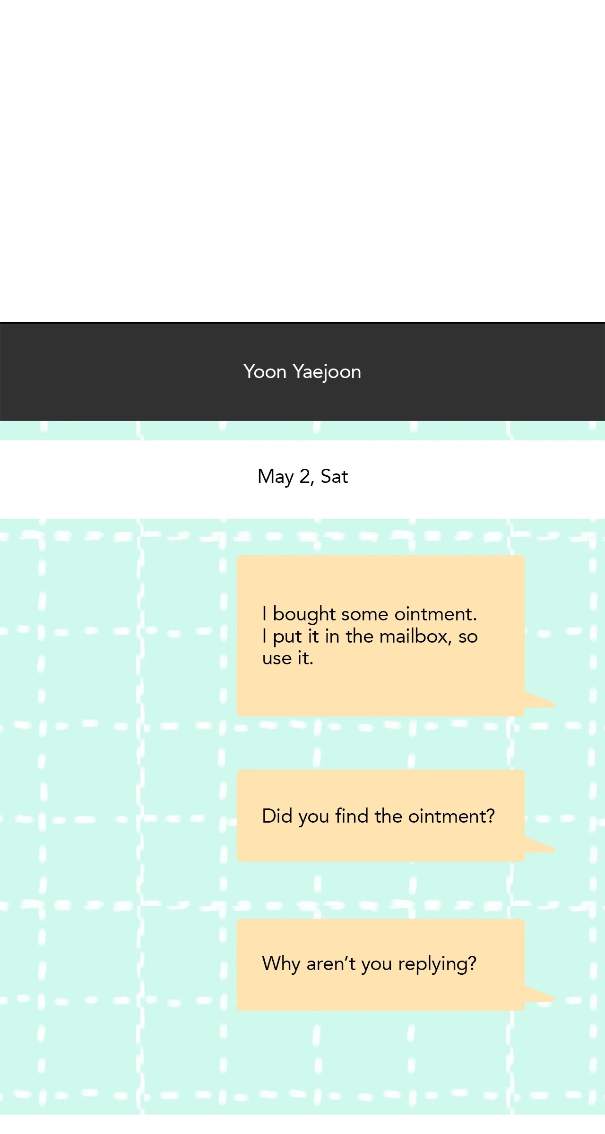The image size is (605, 1134).
Task: Tap the contact name Yoon Yaejoon
Action: point(302,372)
